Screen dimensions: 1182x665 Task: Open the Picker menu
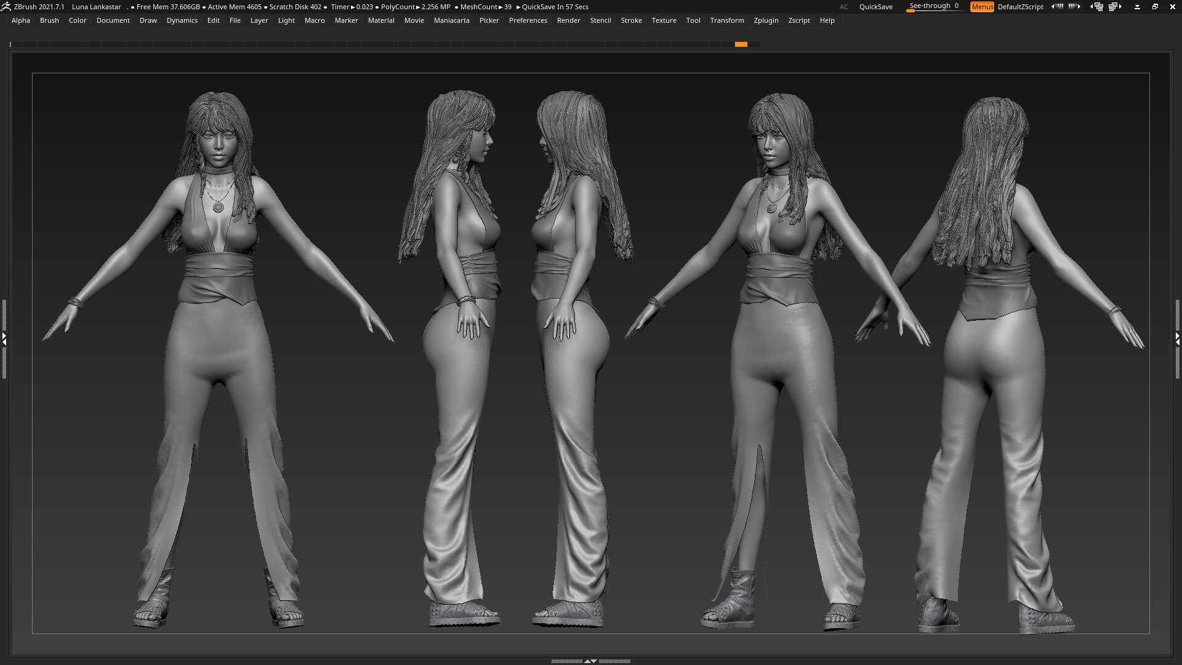(x=489, y=20)
